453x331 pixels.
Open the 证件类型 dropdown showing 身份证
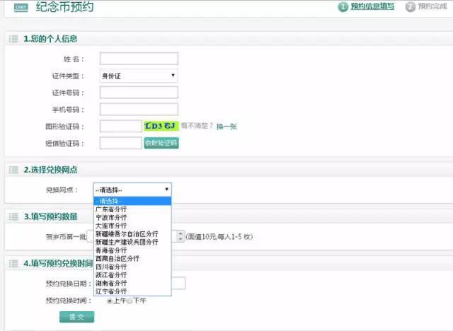point(138,76)
